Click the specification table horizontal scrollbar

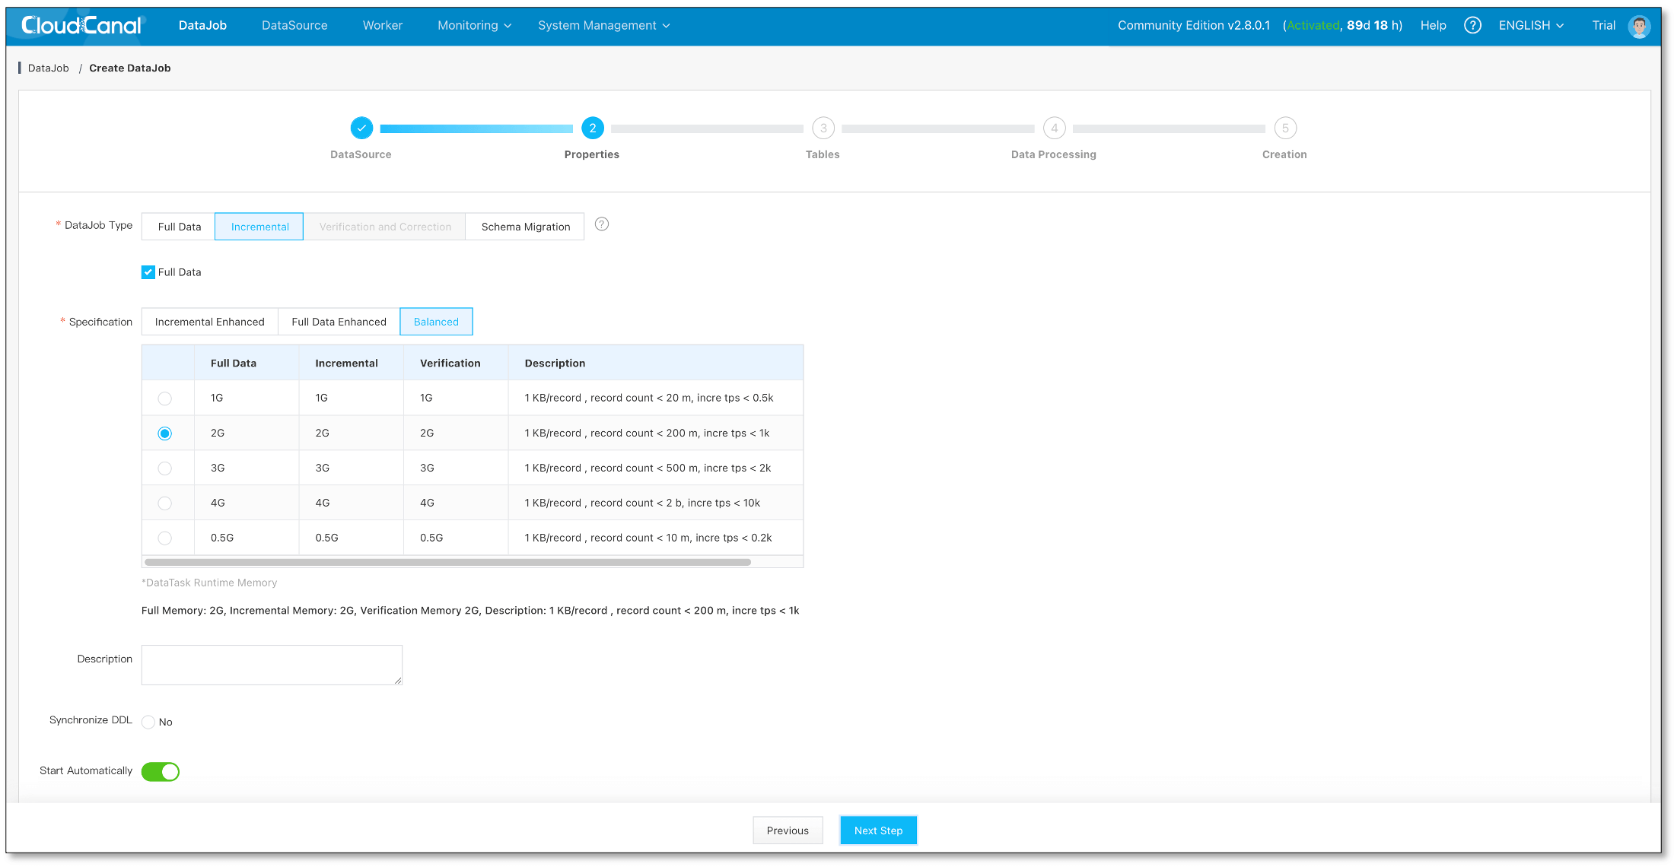(447, 562)
